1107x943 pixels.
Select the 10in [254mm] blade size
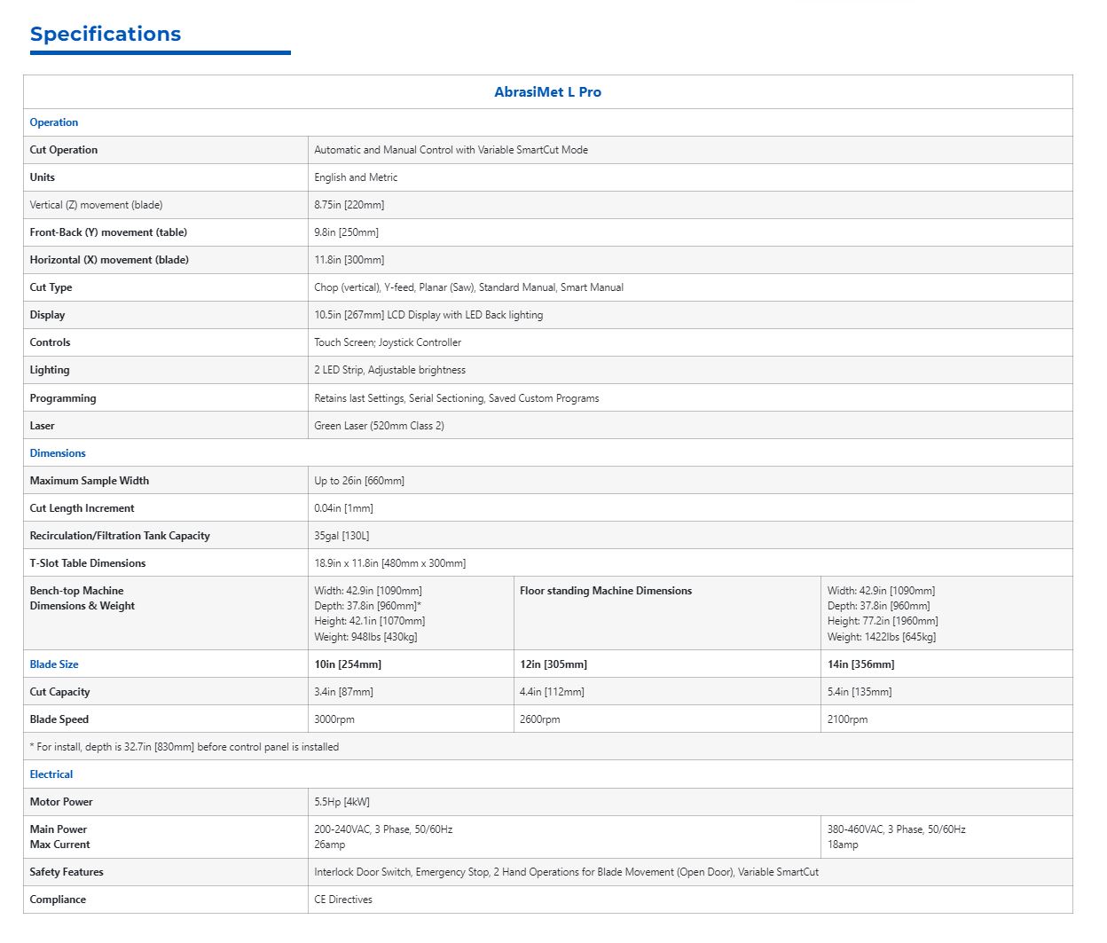(348, 664)
